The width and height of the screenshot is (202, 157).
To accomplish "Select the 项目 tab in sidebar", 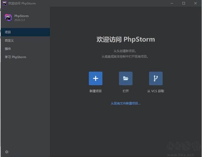I will coord(8,32).
